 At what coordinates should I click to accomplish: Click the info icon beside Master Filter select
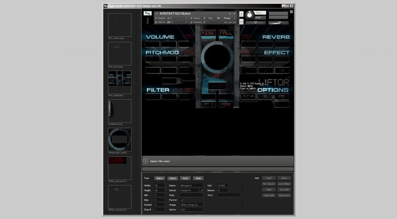pos(145,161)
